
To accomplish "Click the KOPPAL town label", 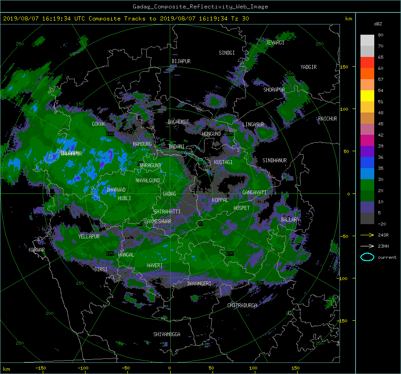I will (220, 200).
